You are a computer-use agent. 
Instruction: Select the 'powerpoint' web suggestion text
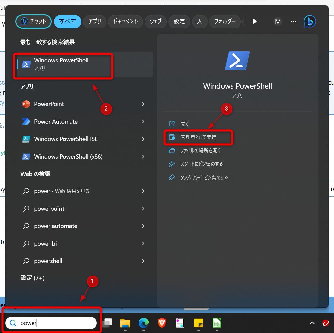point(49,209)
